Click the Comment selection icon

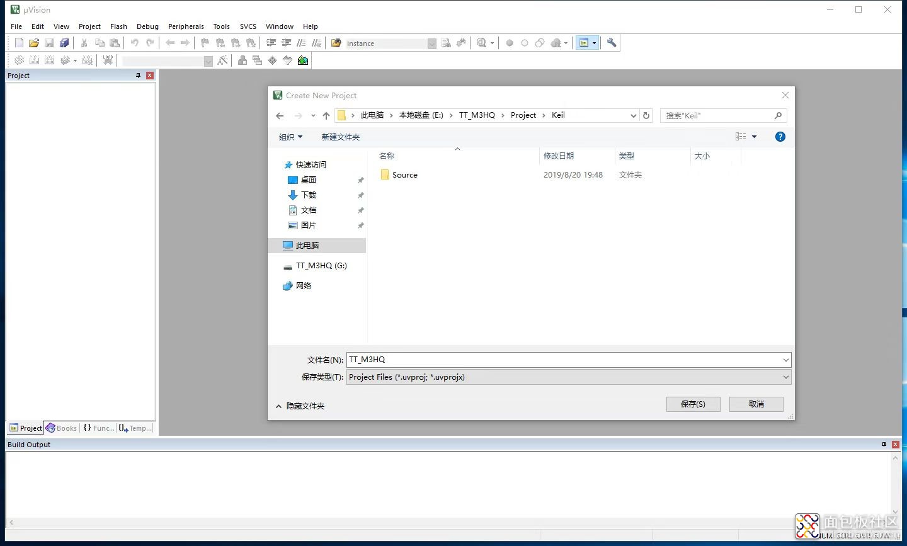pyautogui.click(x=301, y=43)
